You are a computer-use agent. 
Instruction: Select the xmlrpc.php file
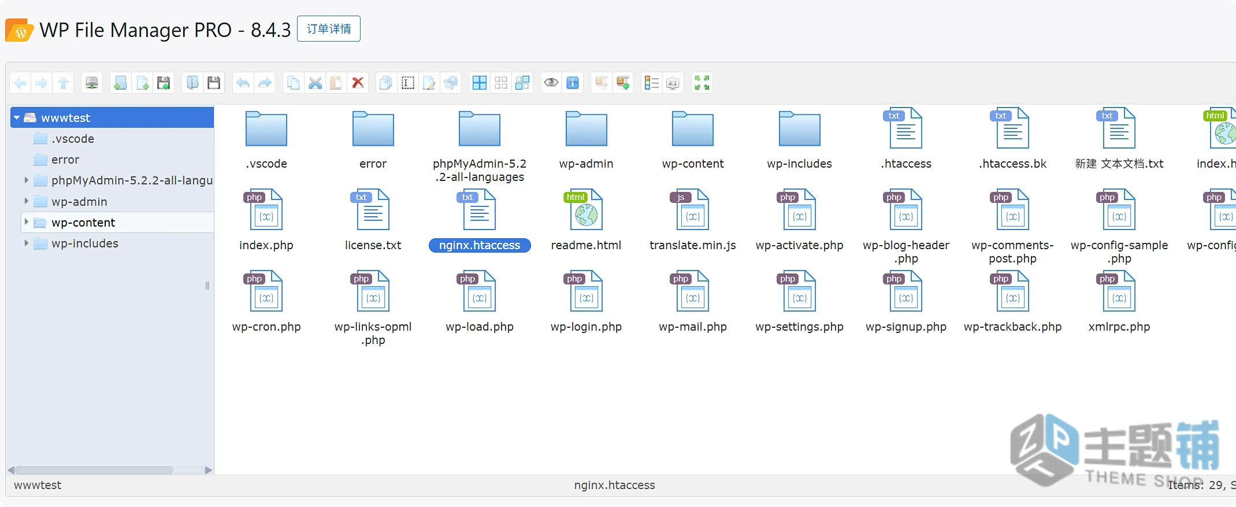1119,302
